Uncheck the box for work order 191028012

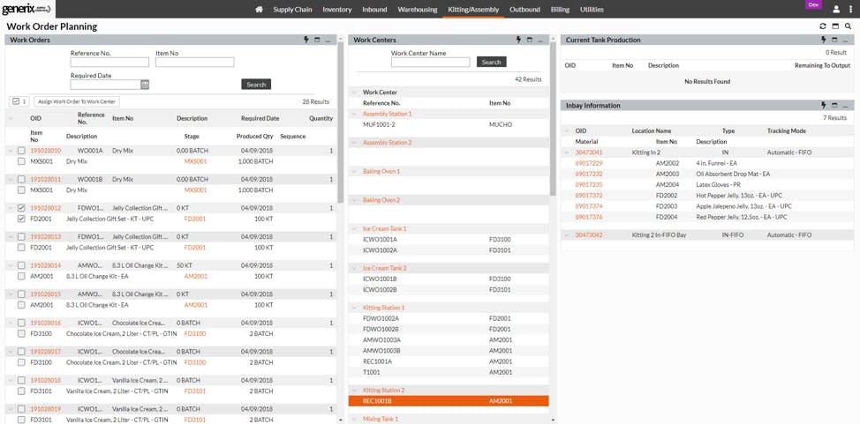[x=21, y=208]
